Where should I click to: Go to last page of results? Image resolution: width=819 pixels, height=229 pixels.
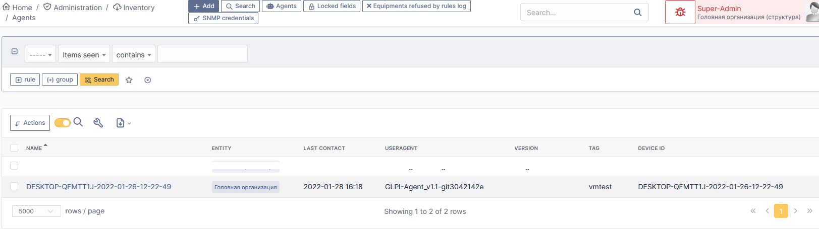(x=809, y=211)
